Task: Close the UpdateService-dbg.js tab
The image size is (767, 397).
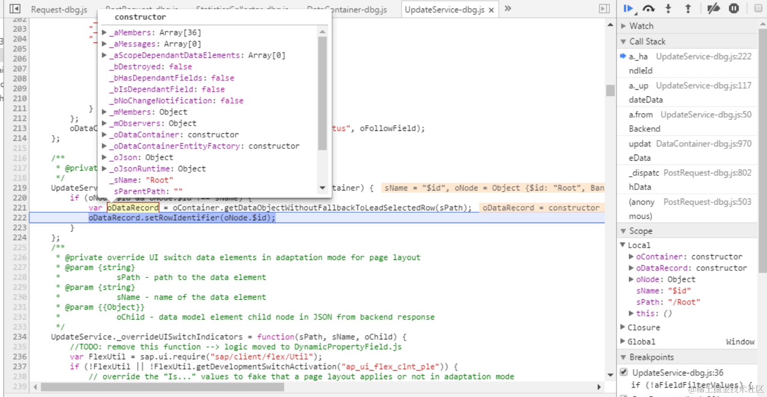Action: click(492, 10)
